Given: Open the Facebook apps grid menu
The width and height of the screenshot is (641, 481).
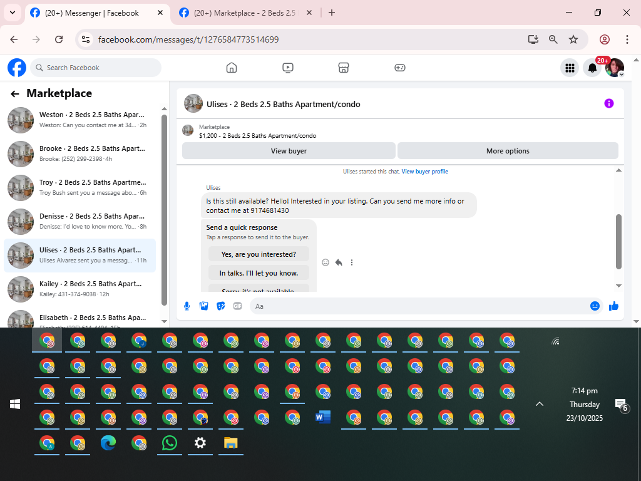Looking at the screenshot, I should point(570,68).
